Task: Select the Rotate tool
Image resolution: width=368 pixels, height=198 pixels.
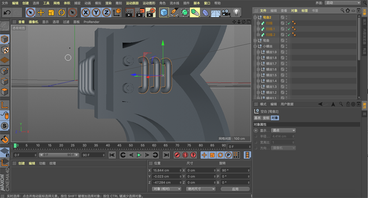Action: (61, 13)
